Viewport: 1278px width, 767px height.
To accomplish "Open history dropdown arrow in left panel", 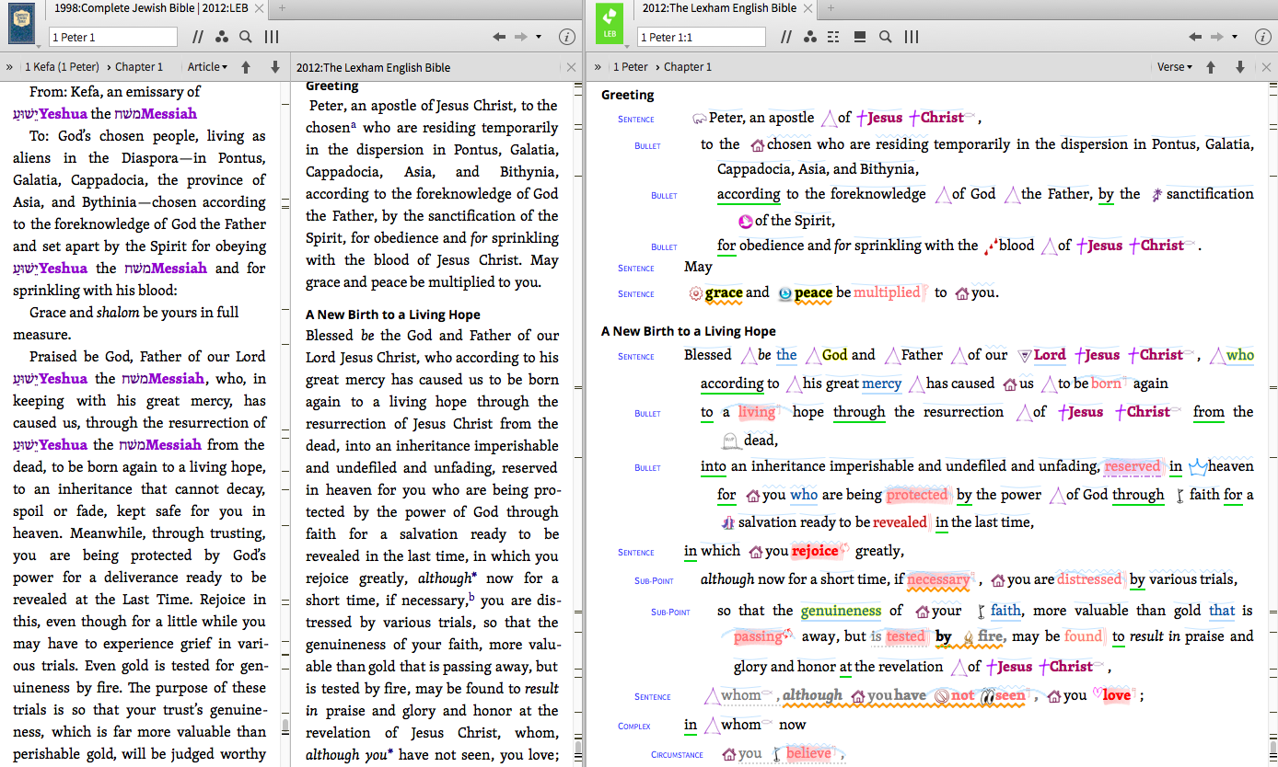I will (x=537, y=37).
